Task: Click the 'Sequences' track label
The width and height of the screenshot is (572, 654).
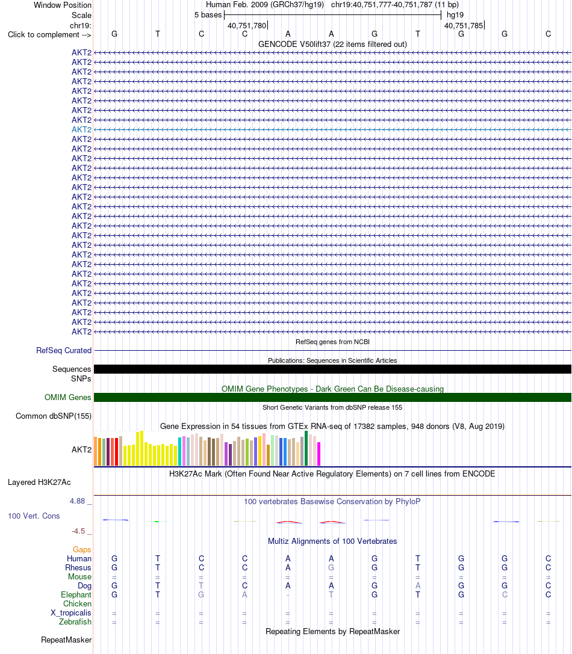Action: point(72,369)
